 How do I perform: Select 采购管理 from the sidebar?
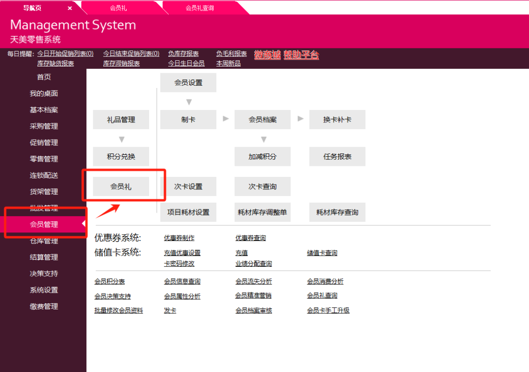44,126
